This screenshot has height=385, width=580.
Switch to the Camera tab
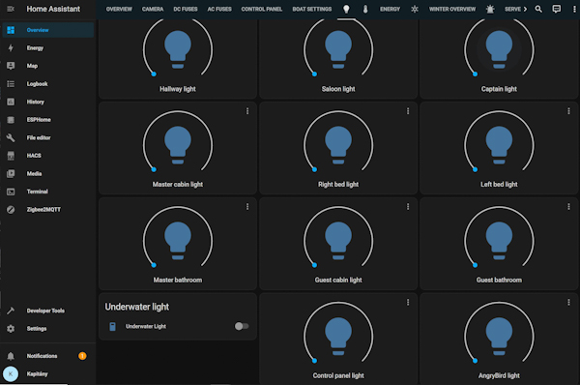click(153, 9)
